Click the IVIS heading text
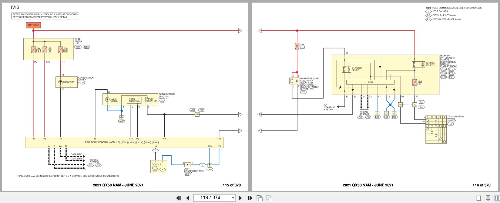Image resolution: width=500 pixels, height=203 pixels. 15,7
